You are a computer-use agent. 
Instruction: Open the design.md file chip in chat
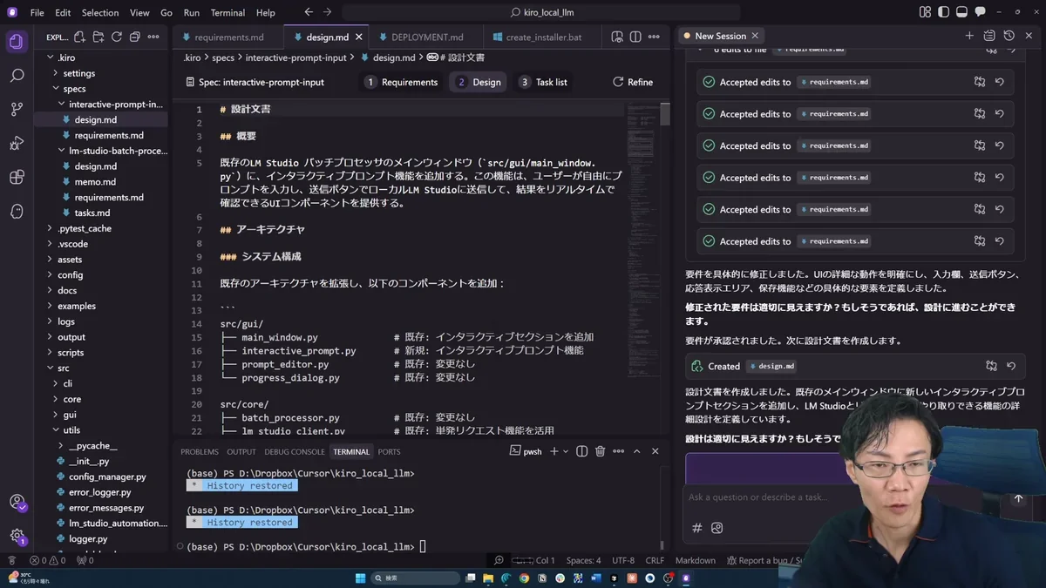tap(771, 366)
